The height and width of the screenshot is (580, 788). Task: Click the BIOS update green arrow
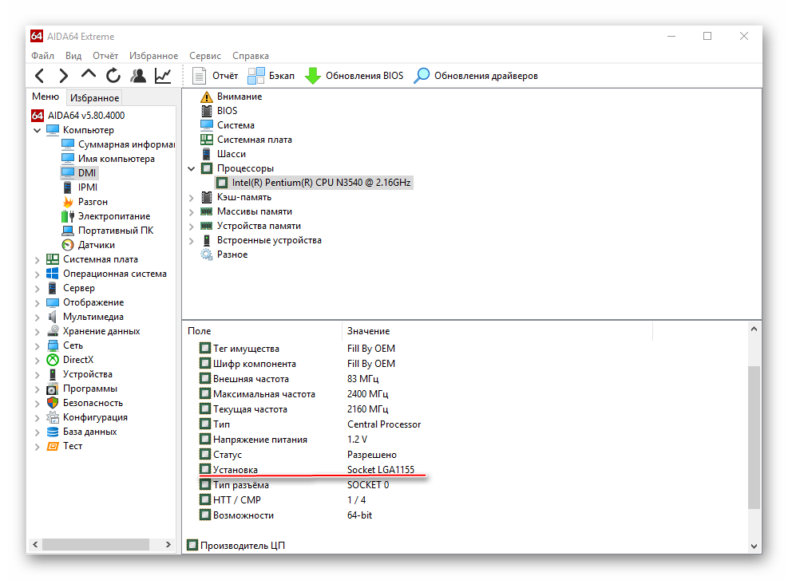tap(313, 76)
